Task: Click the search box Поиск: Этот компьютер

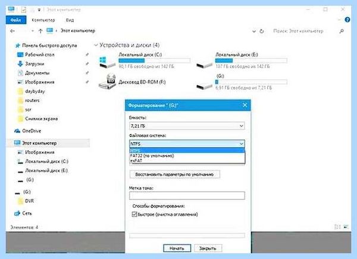Action: (298, 31)
